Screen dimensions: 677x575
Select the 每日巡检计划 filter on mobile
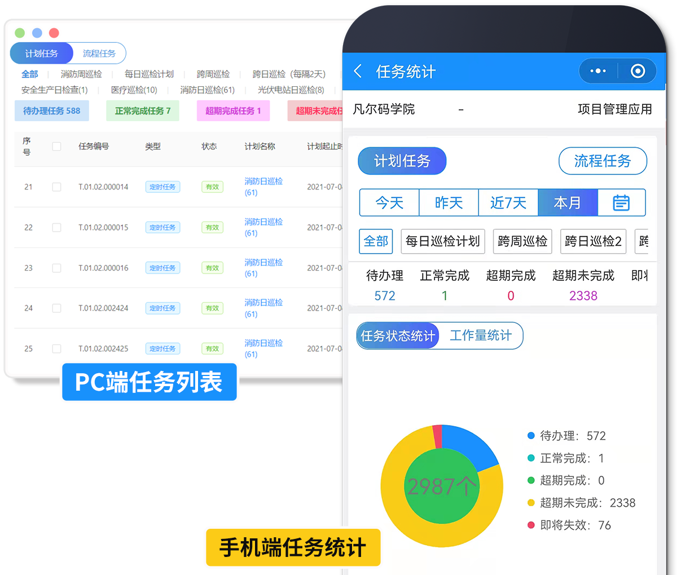point(443,241)
